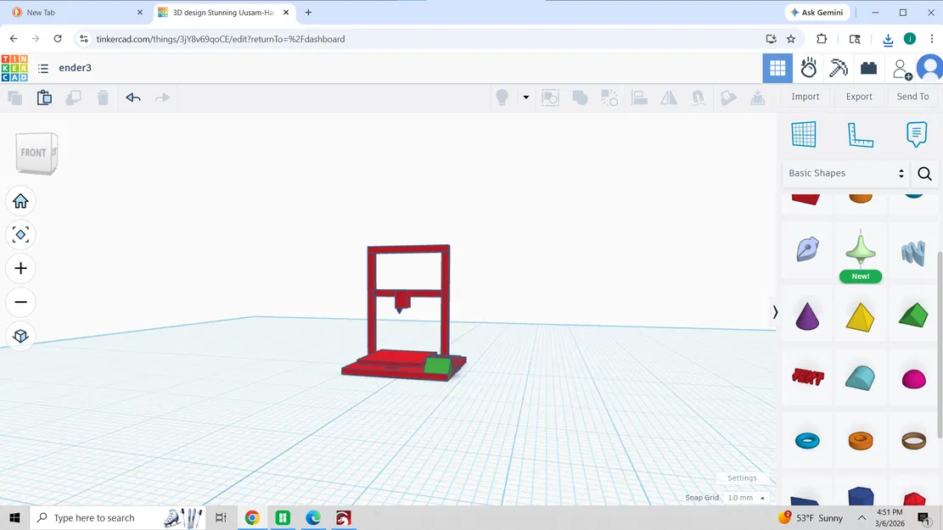
Task: Open the Basic Shapes category dropdown
Action: pos(845,174)
